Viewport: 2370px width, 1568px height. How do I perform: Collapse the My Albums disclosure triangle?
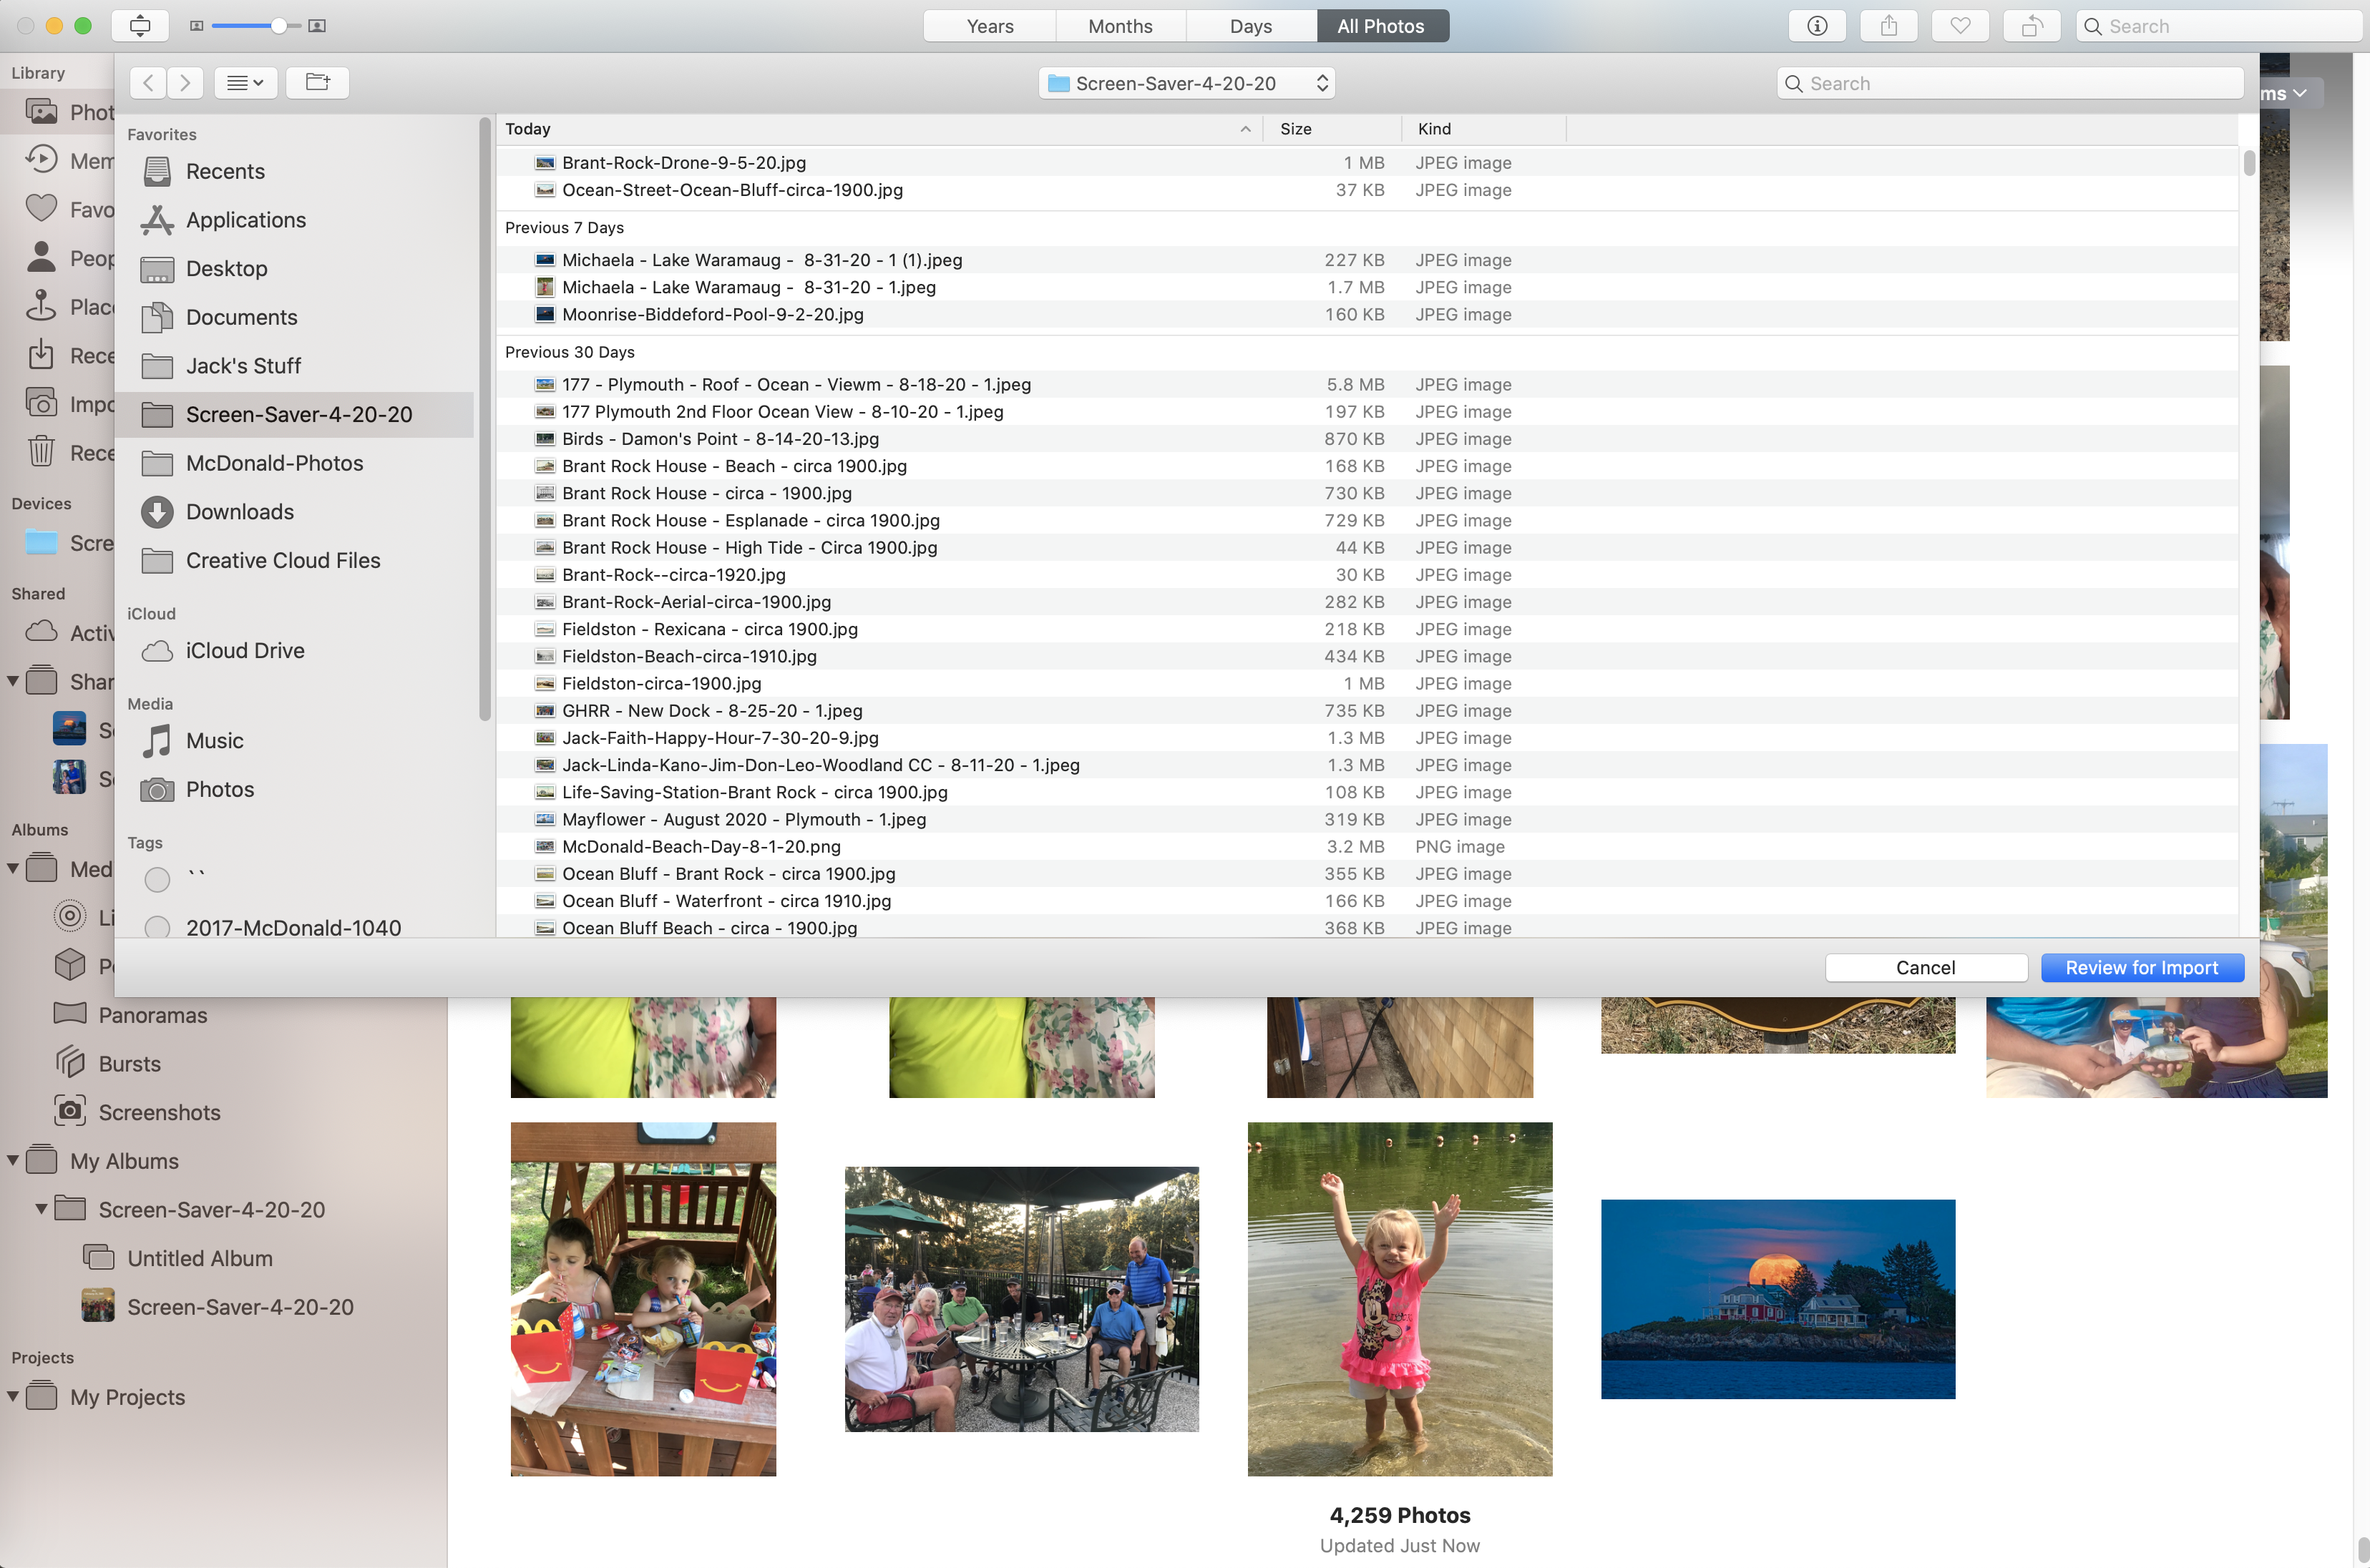13,1161
